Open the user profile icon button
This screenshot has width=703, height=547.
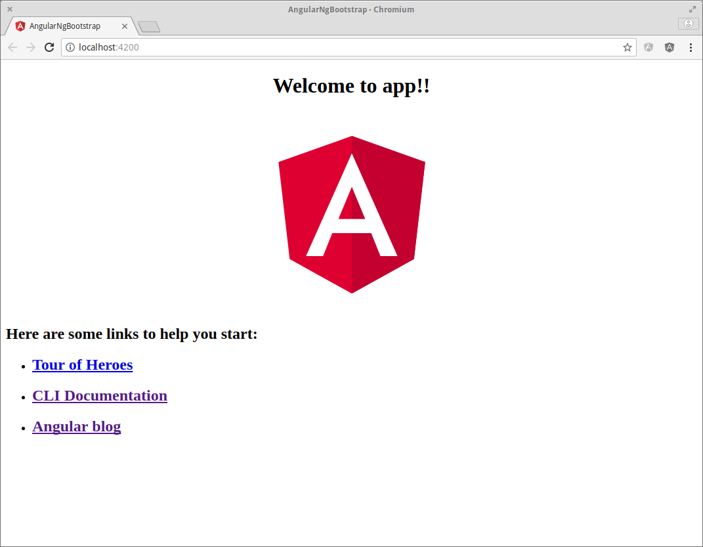click(688, 24)
